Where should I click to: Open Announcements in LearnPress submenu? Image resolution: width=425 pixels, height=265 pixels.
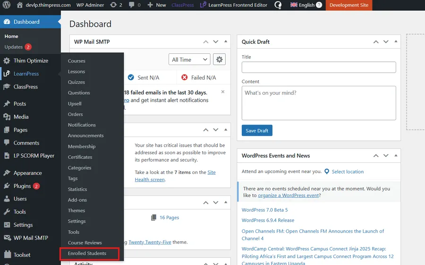(x=85, y=136)
